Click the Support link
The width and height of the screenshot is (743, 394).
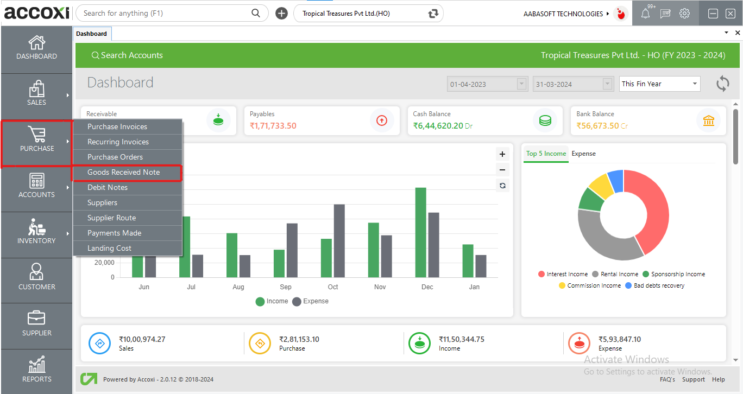pos(693,379)
